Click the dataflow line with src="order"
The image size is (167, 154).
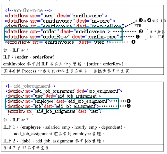point(58,31)
